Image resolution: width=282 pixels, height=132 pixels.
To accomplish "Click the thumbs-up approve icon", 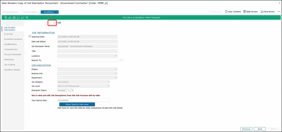I will [x=10, y=18].
